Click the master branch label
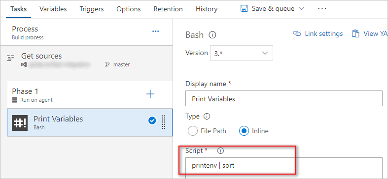 121,65
